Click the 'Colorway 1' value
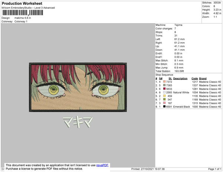 [x=21, y=21]
